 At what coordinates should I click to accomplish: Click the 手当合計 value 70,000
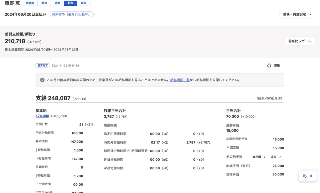(232, 117)
